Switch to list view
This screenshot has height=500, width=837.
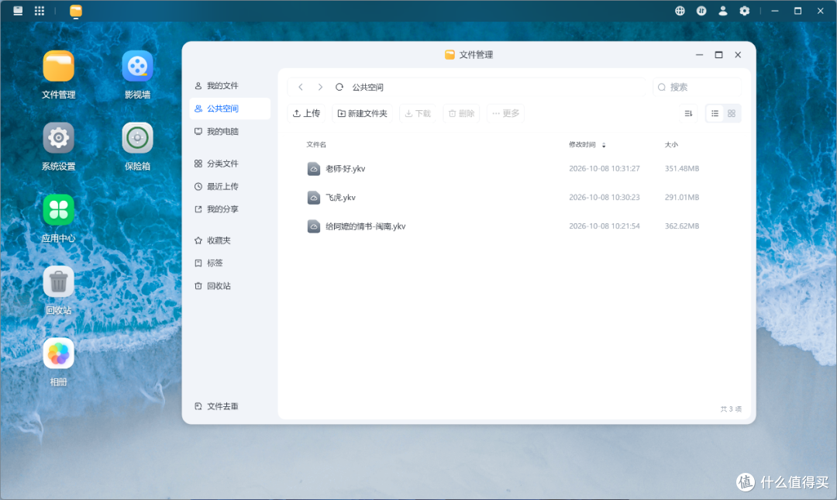pyautogui.click(x=715, y=113)
